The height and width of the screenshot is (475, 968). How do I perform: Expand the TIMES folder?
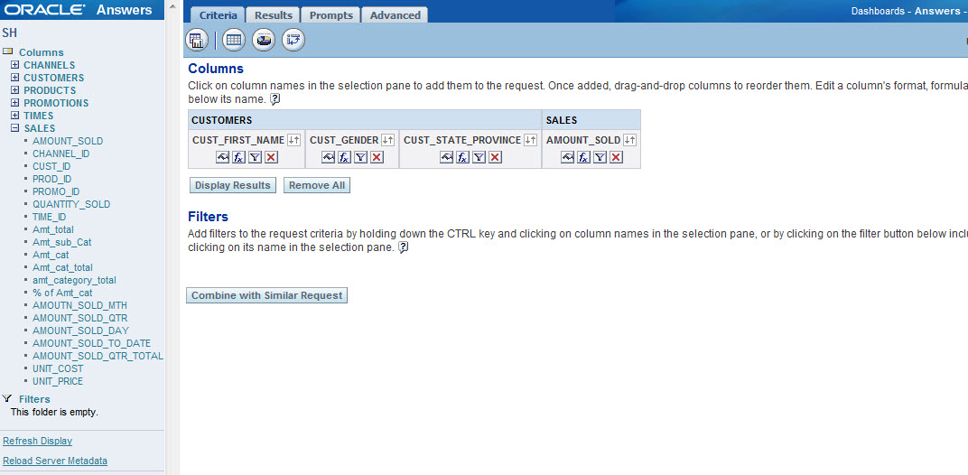click(14, 116)
